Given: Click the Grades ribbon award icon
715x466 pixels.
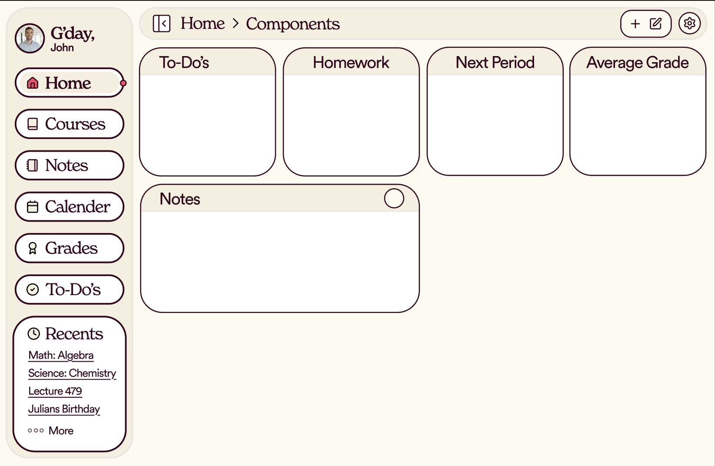Looking at the screenshot, I should click(33, 248).
